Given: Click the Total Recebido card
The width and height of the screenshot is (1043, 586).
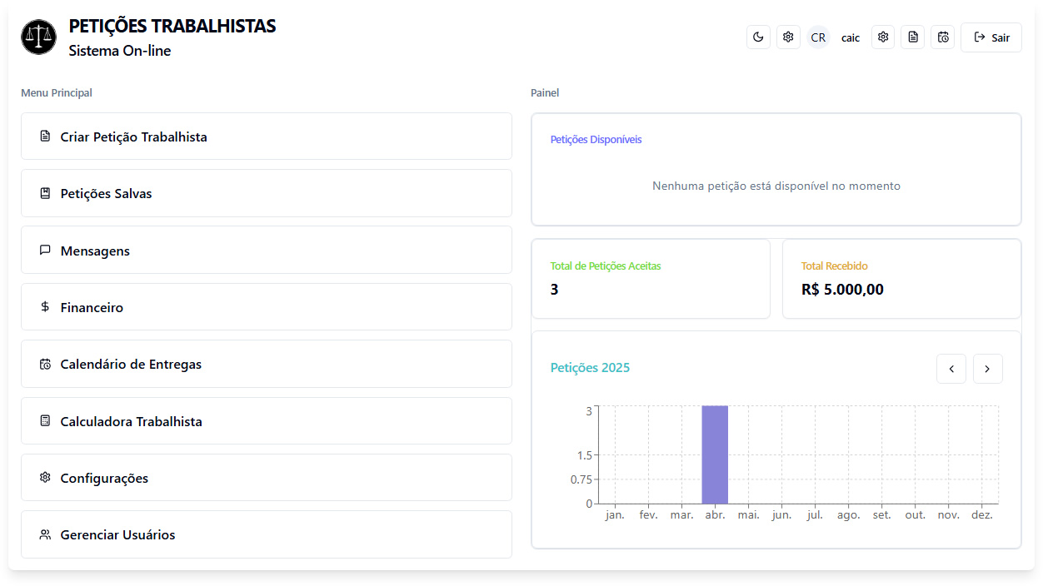Looking at the screenshot, I should (x=901, y=279).
